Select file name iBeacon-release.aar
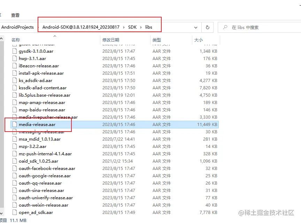This screenshot has height=223, width=301. (39, 66)
